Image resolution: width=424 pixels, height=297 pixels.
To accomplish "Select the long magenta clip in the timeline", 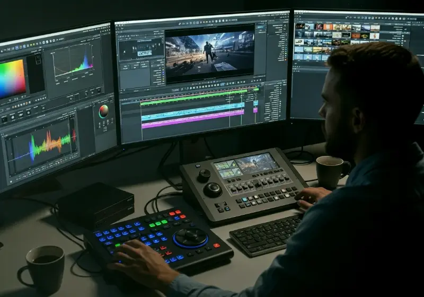I will (x=193, y=118).
